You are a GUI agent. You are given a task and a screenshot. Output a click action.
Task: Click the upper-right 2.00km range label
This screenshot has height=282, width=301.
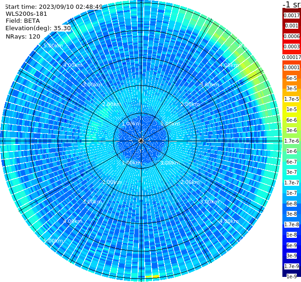[190, 104]
